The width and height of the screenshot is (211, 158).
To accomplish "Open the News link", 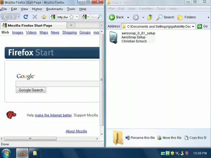I will (x=55, y=32).
